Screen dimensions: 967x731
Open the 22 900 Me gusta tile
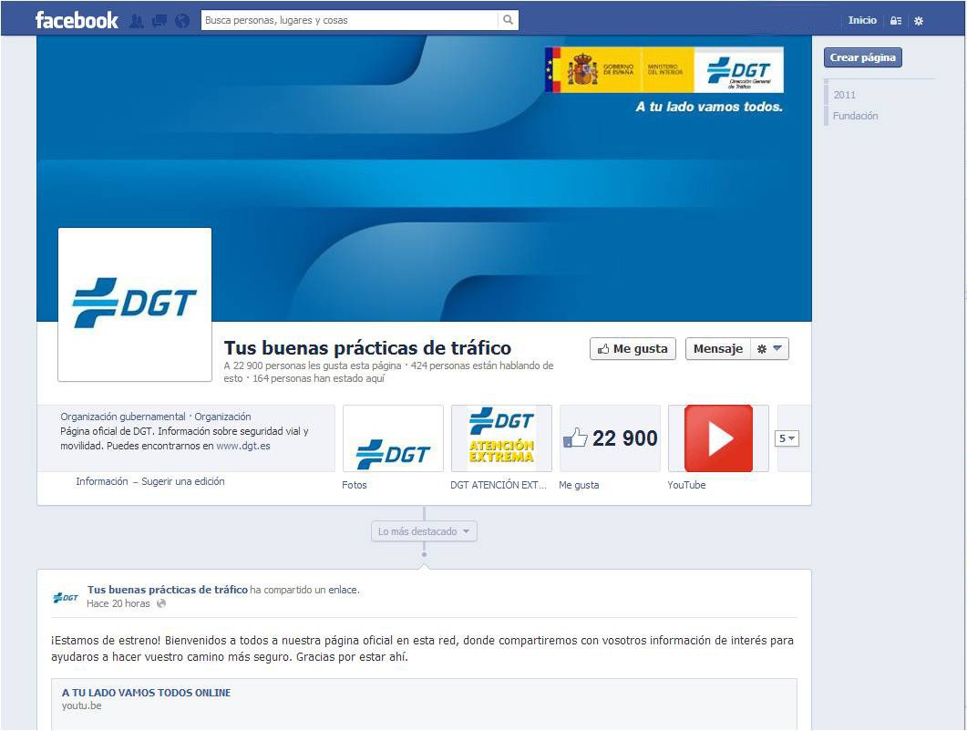[610, 438]
